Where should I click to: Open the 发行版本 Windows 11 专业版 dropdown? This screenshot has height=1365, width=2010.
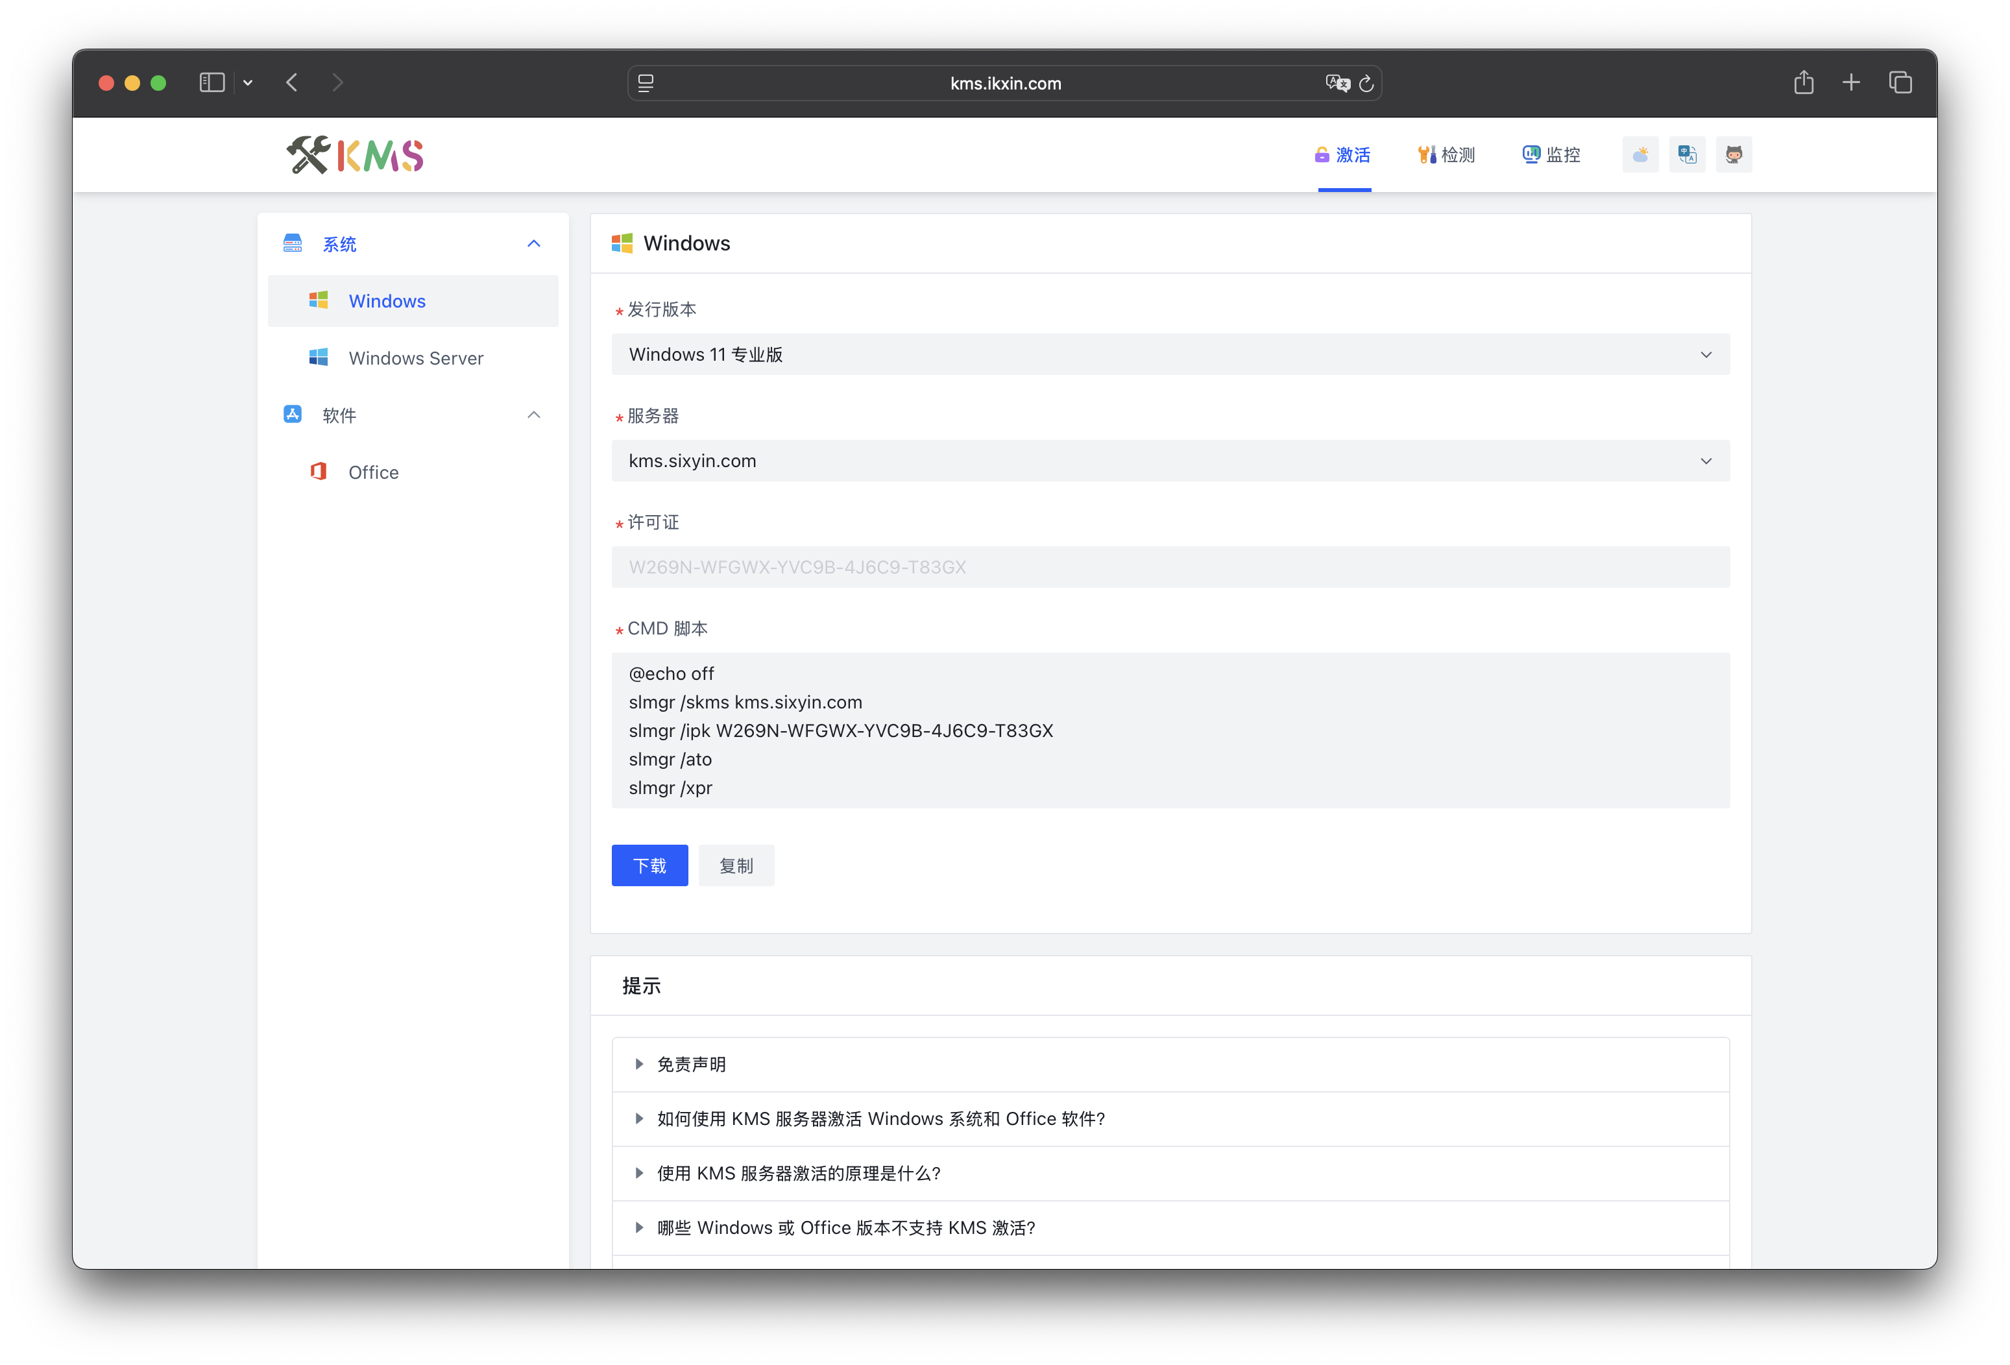click(x=1170, y=355)
